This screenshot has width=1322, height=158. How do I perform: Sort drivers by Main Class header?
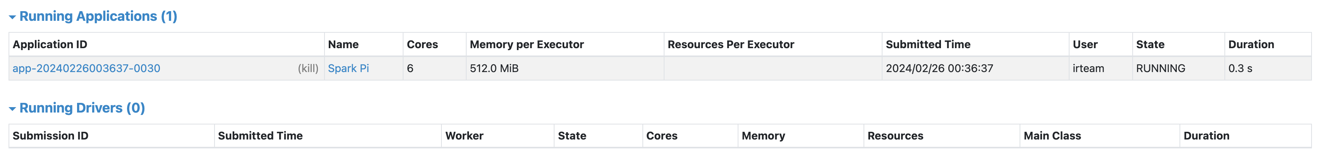(1052, 136)
